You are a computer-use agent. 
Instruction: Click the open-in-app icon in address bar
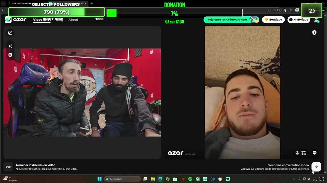tap(270, 10)
